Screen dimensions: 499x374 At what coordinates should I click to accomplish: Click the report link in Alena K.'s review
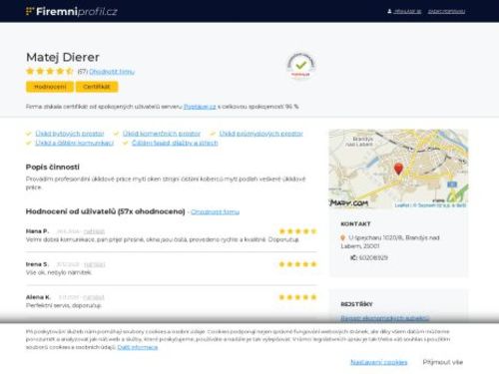point(94,297)
